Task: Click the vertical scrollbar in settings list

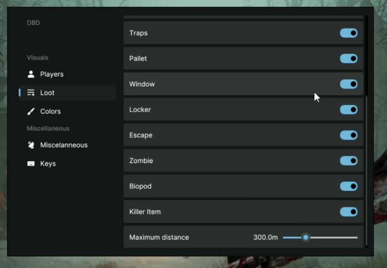Action: 366,165
